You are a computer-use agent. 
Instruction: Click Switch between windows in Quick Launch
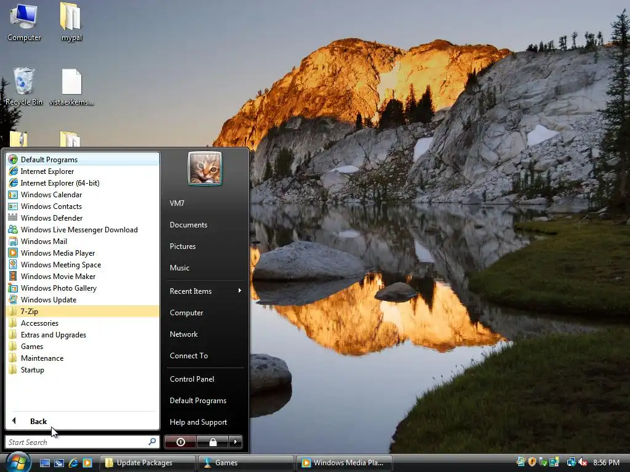(x=58, y=463)
